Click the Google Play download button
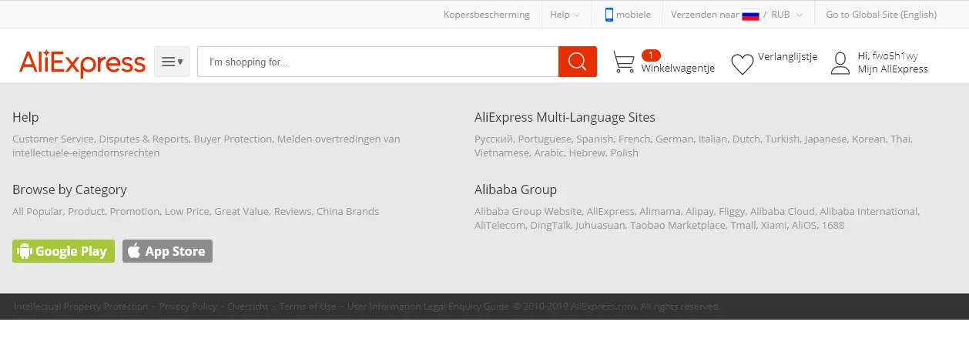 tap(63, 251)
